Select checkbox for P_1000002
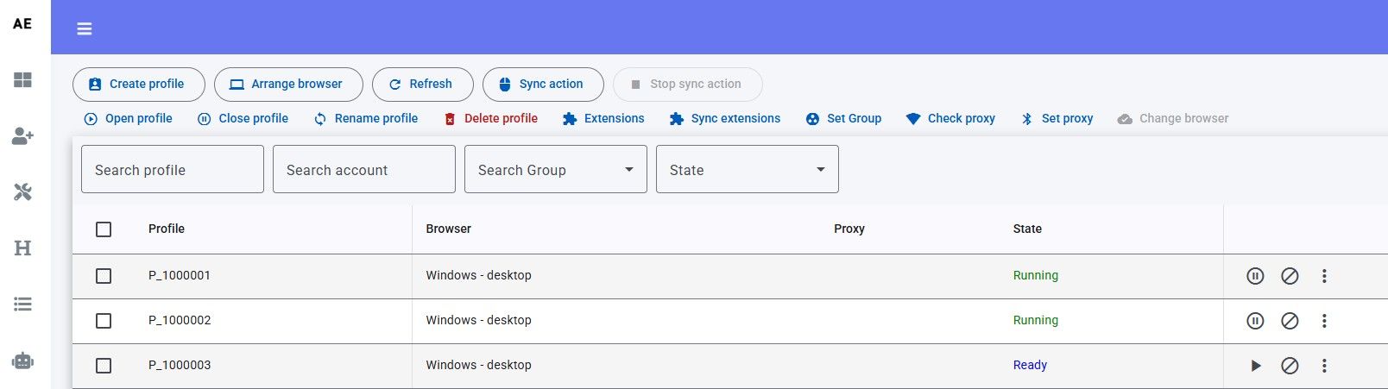 click(x=104, y=321)
